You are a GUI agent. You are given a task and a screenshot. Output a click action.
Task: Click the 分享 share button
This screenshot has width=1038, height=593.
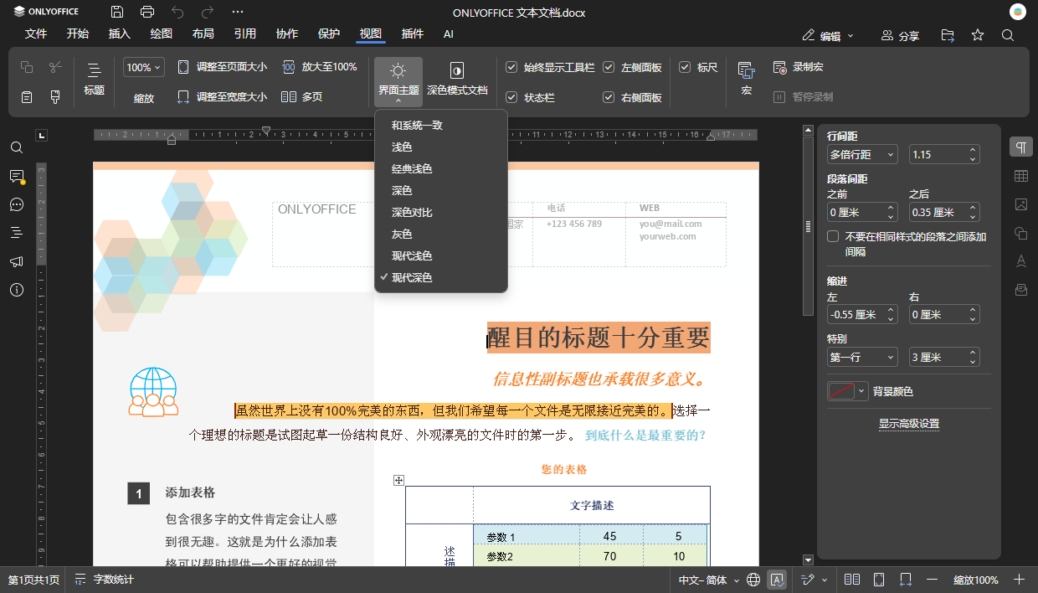901,36
